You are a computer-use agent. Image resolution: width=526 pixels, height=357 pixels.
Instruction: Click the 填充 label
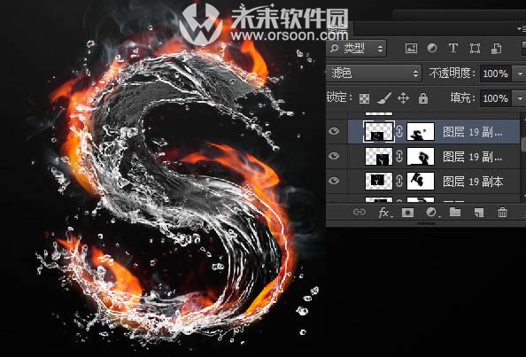[x=462, y=97]
